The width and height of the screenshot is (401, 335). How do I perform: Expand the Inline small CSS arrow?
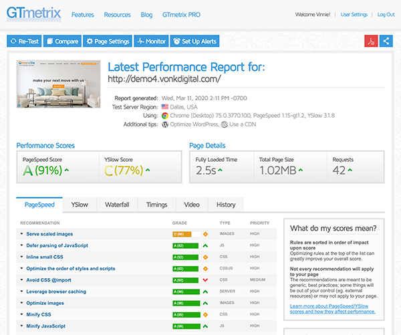click(x=22, y=257)
